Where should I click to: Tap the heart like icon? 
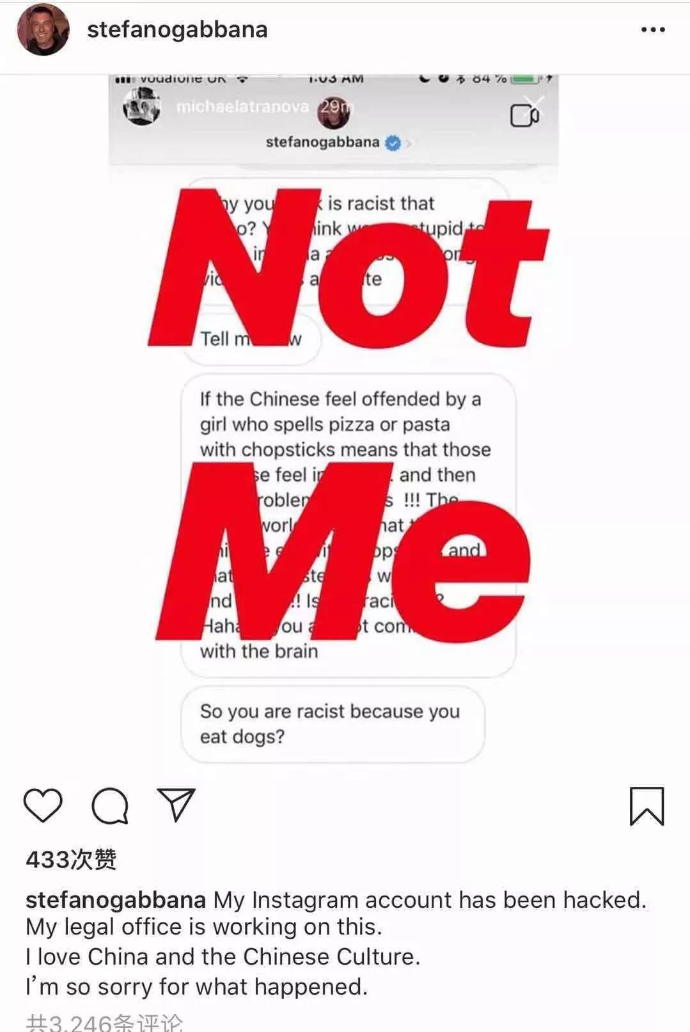(x=43, y=805)
